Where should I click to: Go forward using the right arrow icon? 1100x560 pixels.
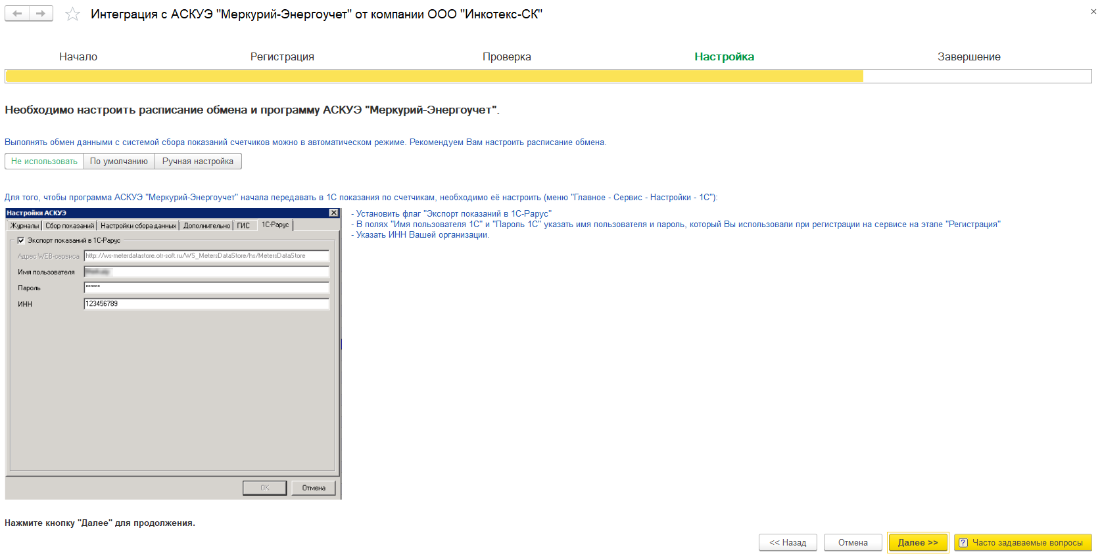(41, 13)
